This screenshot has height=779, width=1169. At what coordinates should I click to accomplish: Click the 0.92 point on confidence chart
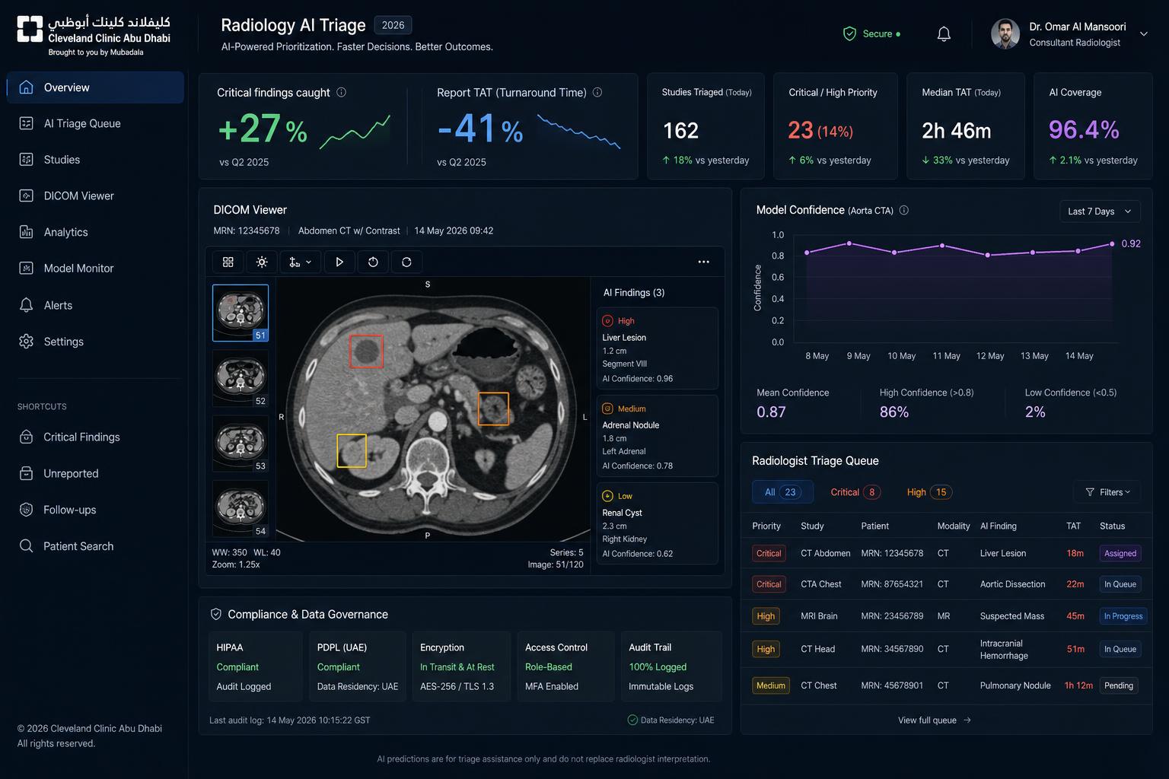pyautogui.click(x=1112, y=244)
